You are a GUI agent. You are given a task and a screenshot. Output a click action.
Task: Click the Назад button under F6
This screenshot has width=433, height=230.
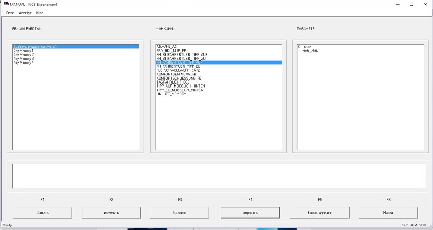388,212
